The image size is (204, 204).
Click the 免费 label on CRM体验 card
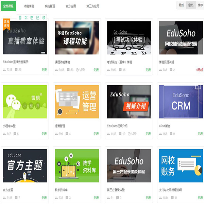[x=200, y=134]
